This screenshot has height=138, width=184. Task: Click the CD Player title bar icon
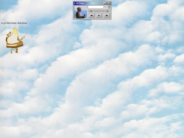coord(75,3)
